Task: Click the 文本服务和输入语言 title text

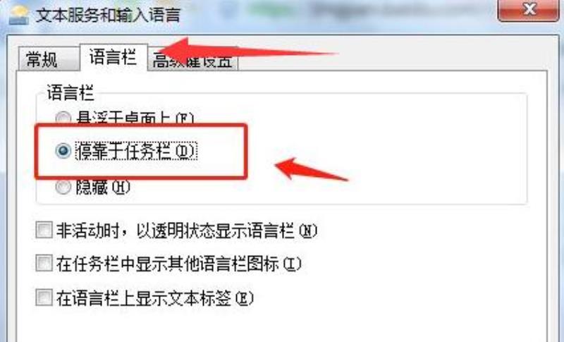Action: coord(108,15)
